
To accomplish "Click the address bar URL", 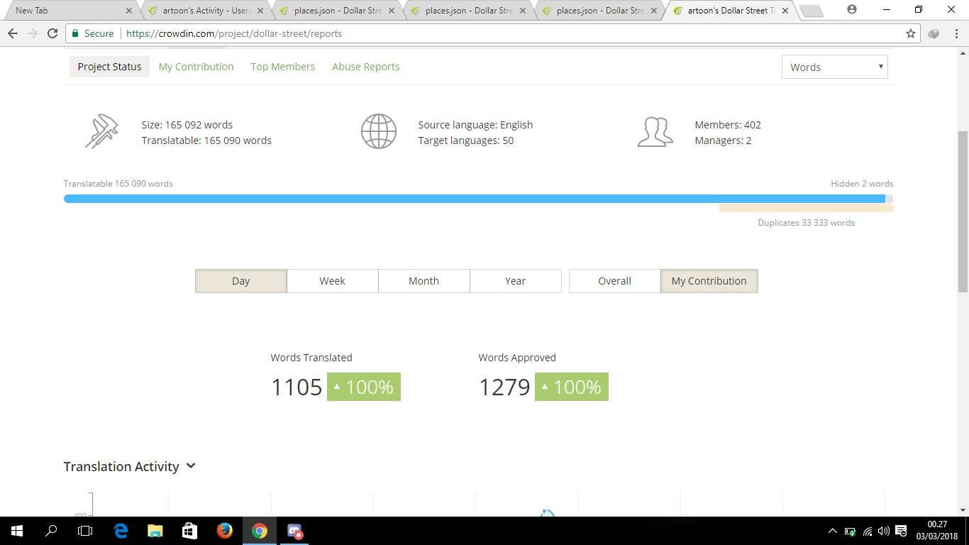I will 234,33.
